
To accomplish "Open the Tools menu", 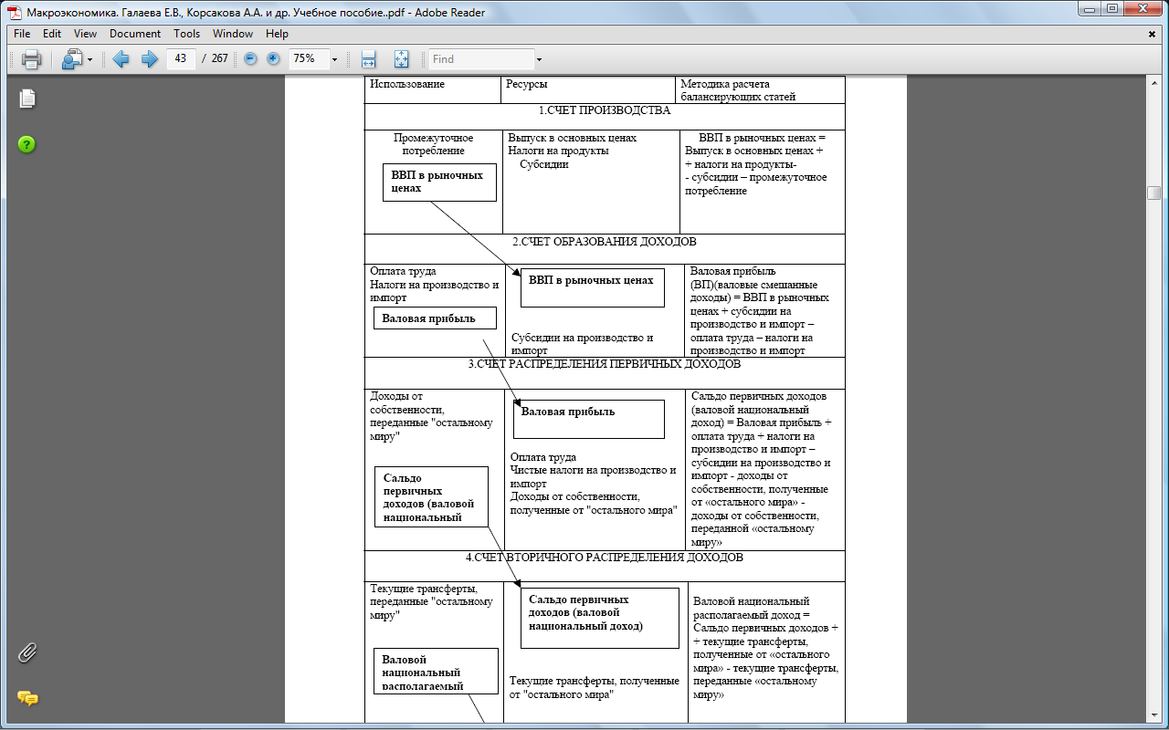I will (187, 34).
